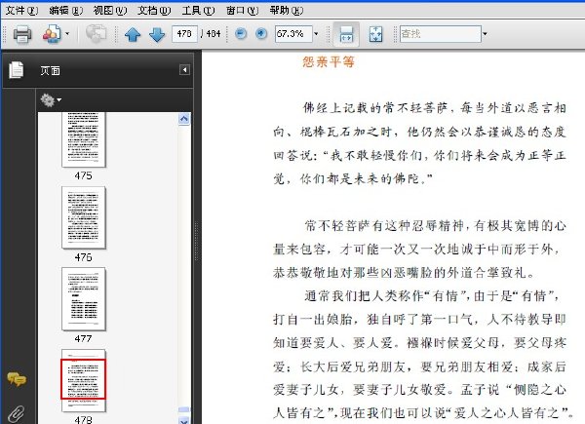Viewport: 585px width, 424px height.
Task: Click thumbnail scrollbar down arrow
Action: coord(184,420)
